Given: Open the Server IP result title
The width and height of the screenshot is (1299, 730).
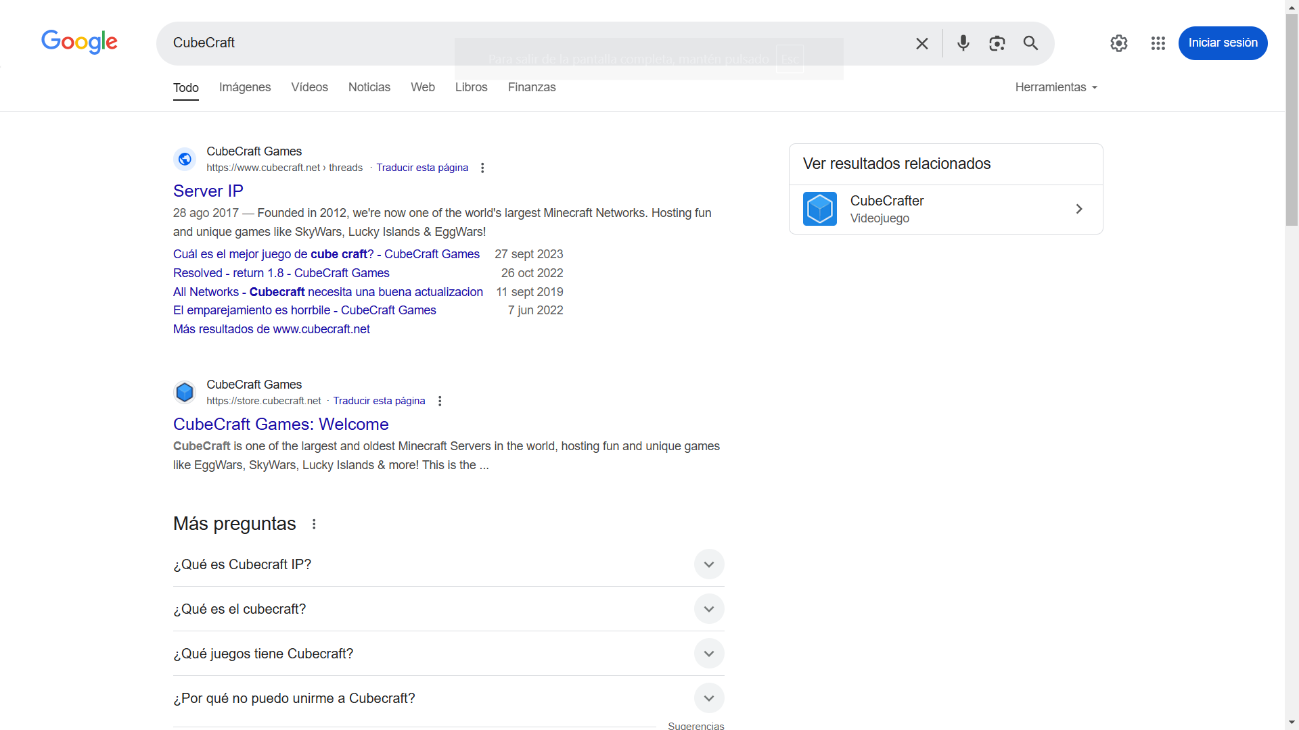Looking at the screenshot, I should tap(208, 191).
